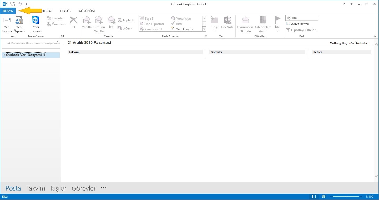The width and height of the screenshot is (379, 200).
Task: Click the Send/Receive All Folders quick access icon
Action: click(12, 4)
